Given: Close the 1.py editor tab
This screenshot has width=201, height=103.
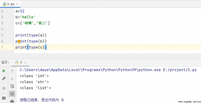Looking at the screenshot, I should 17,4.
